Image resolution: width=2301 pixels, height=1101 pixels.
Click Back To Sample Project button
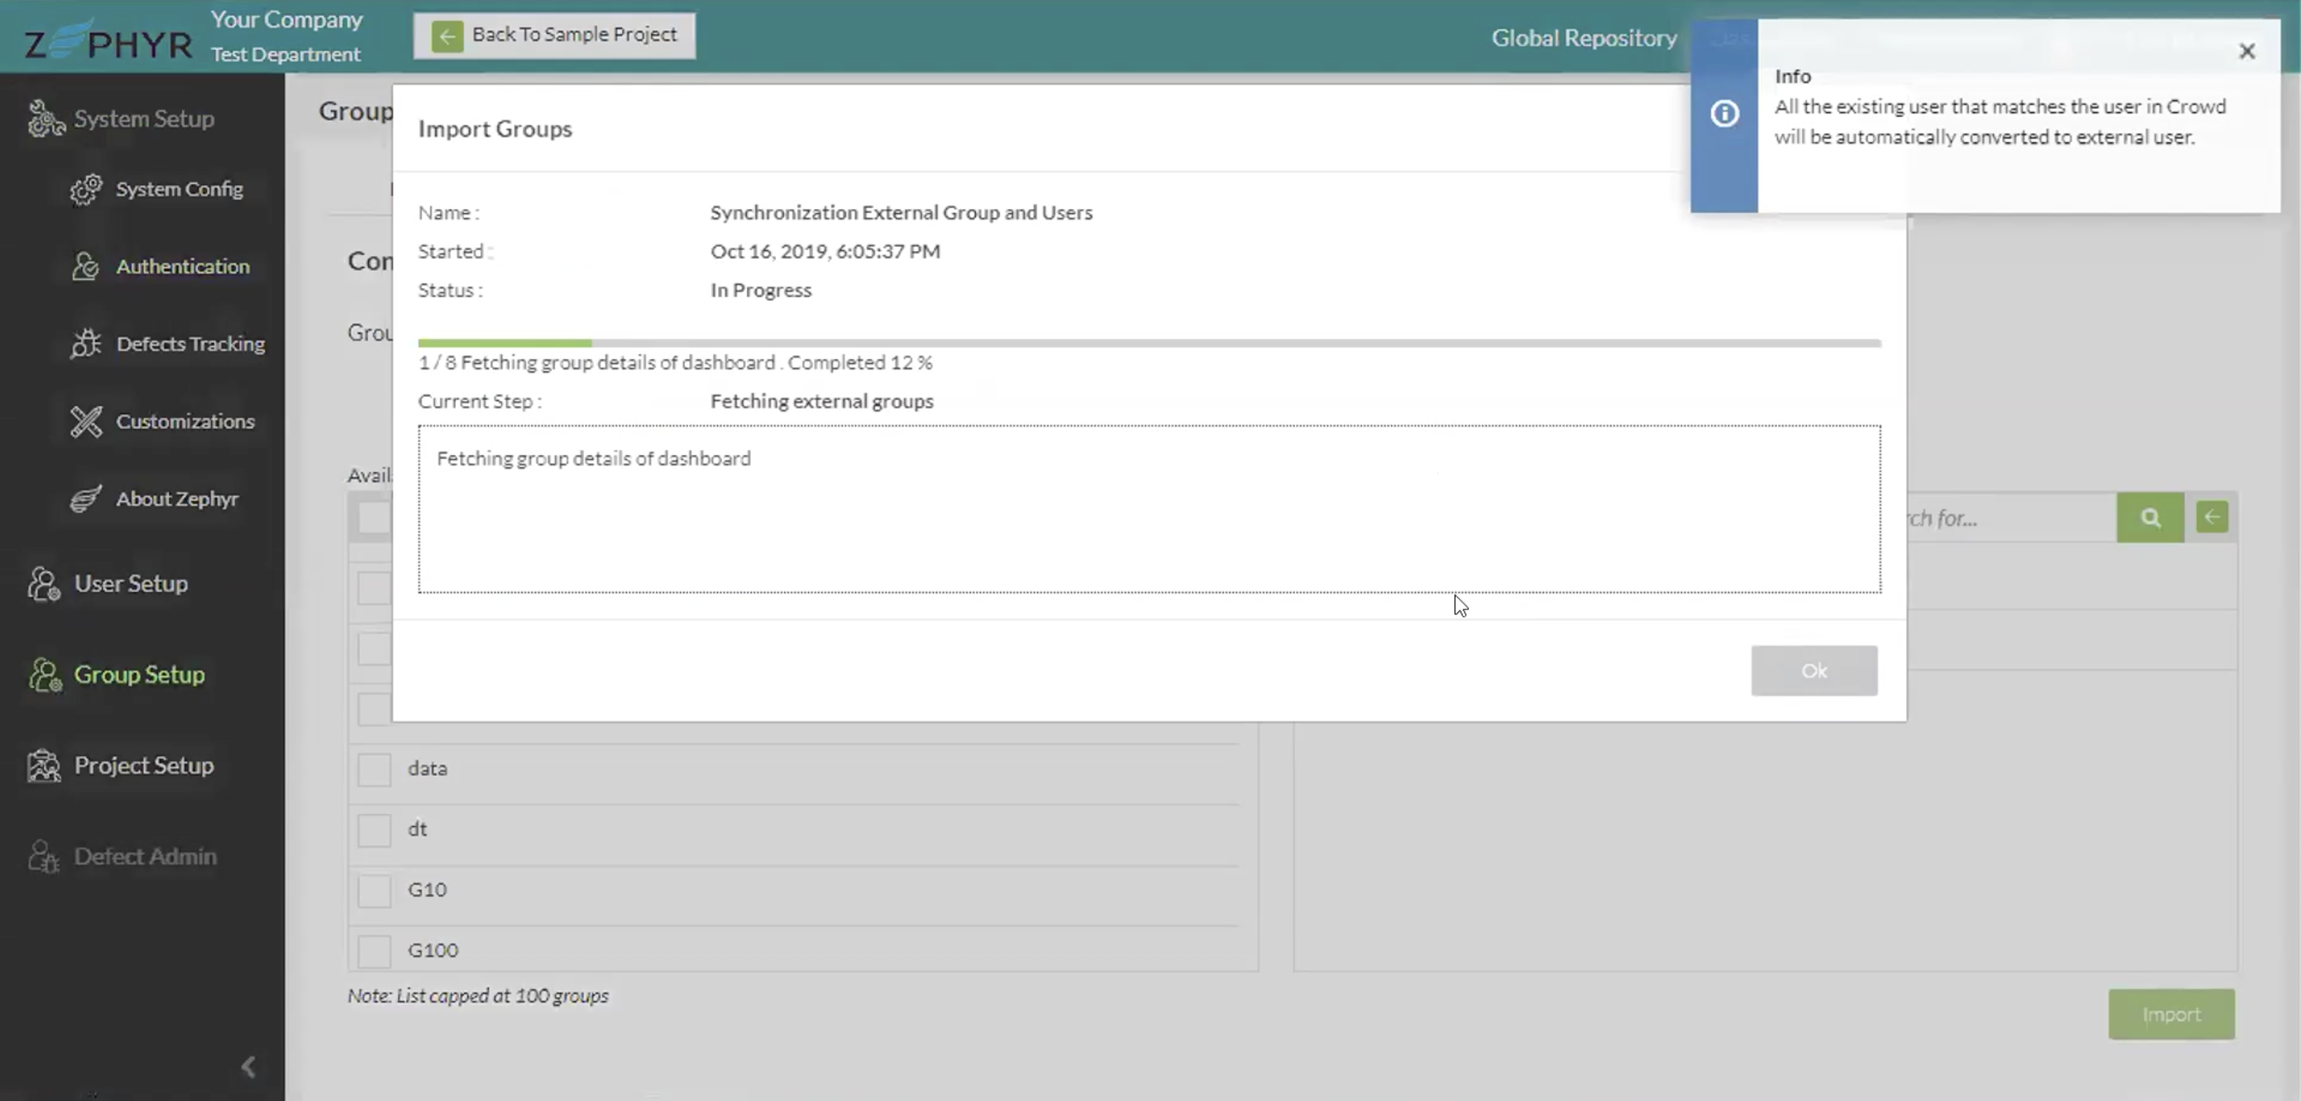pos(554,36)
